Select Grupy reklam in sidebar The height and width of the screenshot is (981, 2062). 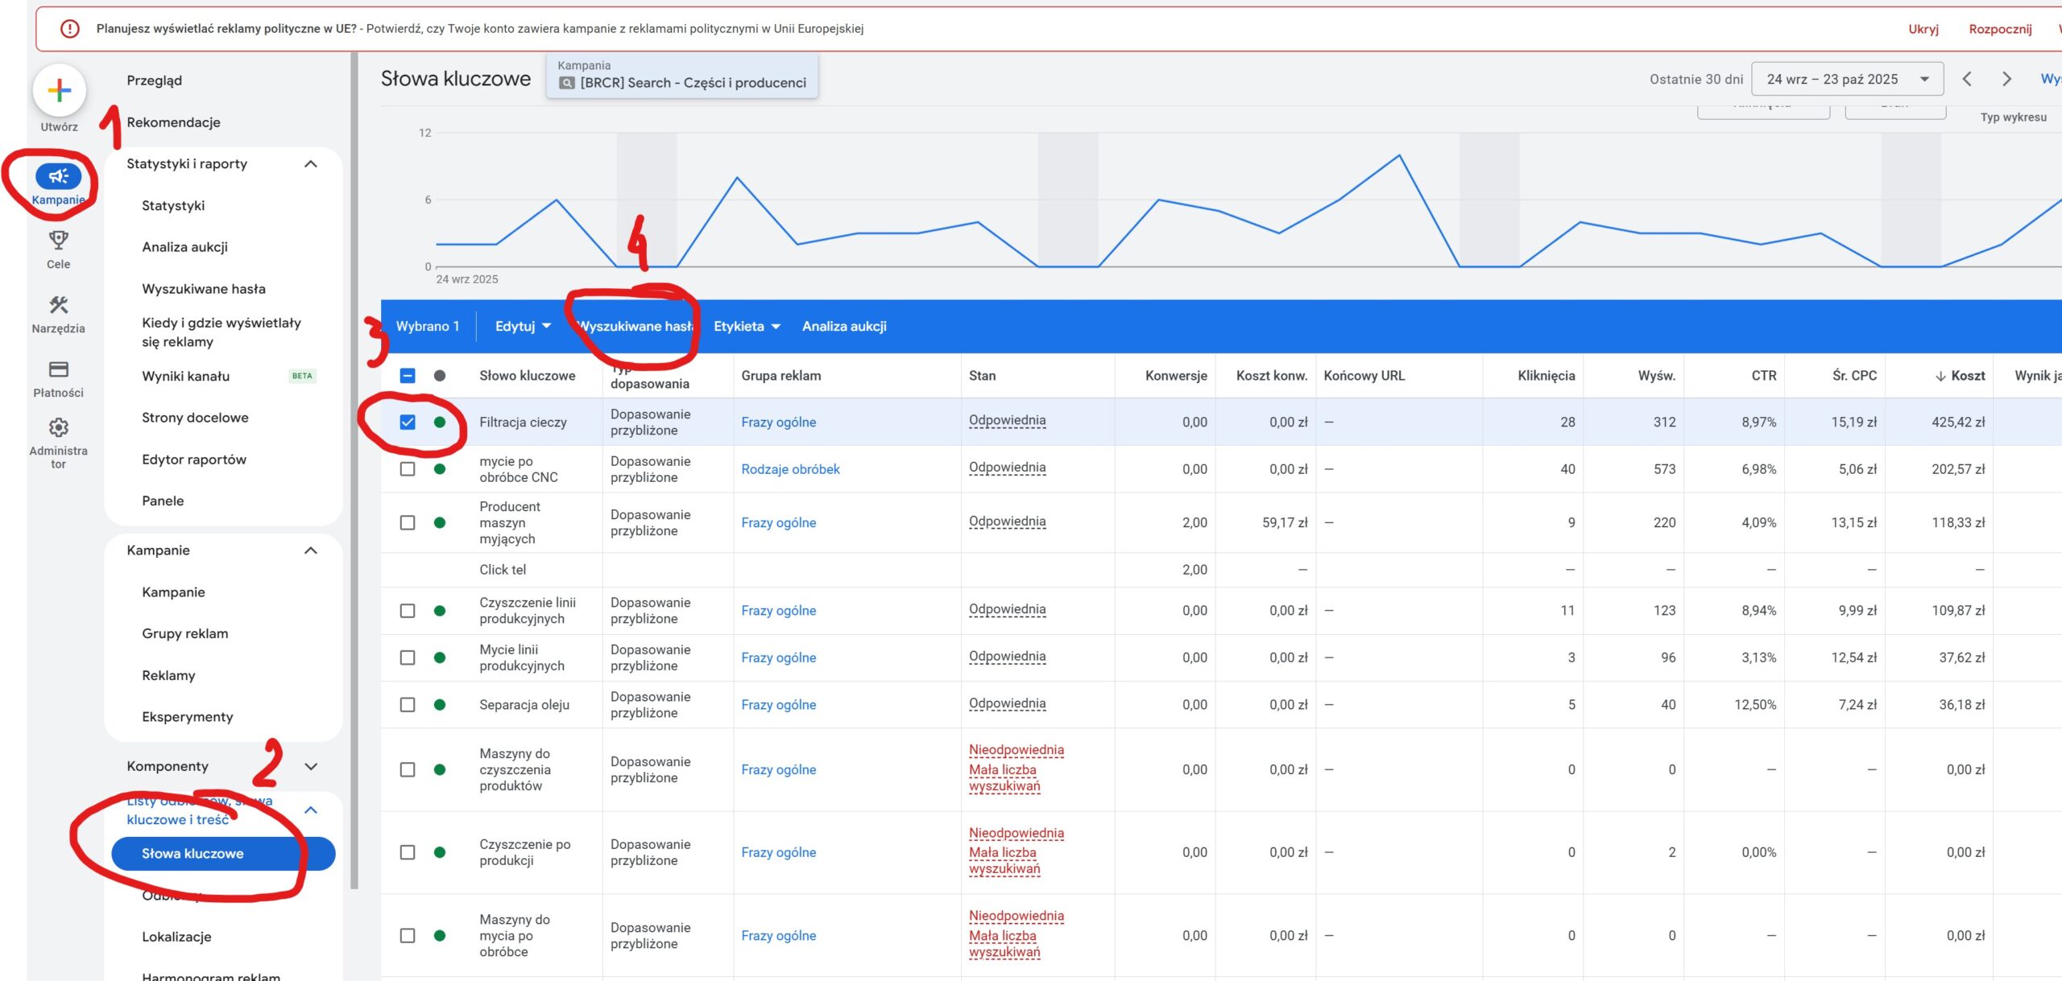184,633
